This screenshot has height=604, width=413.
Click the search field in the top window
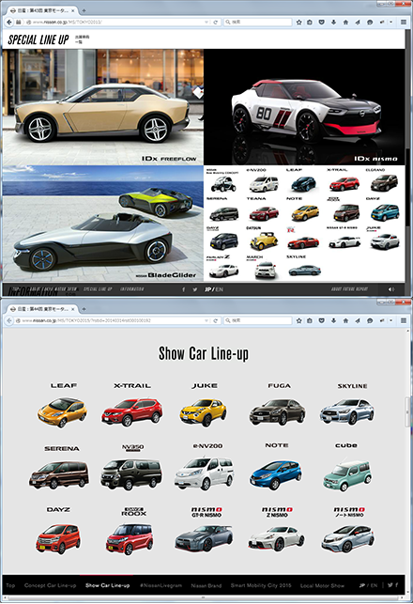point(257,23)
